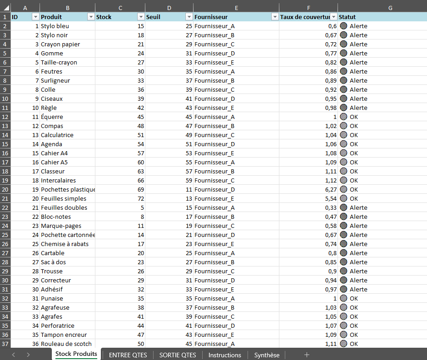Click the OK status icon for Punaise
The image size is (427, 360).
(344, 298)
